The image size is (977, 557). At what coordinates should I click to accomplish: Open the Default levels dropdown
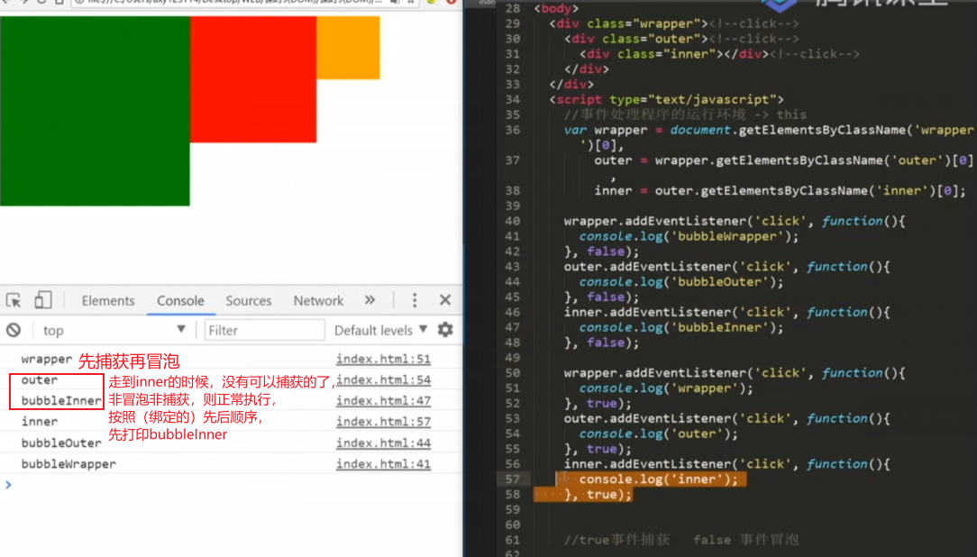tap(380, 330)
